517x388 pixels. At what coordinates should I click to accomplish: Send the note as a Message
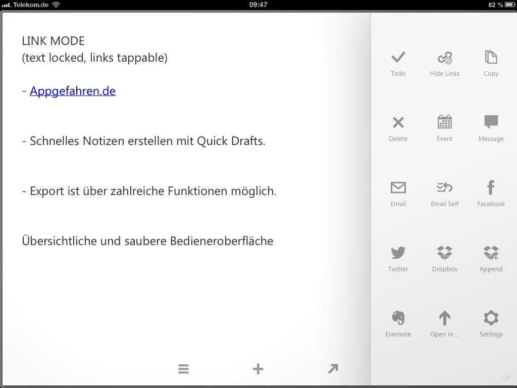click(491, 123)
